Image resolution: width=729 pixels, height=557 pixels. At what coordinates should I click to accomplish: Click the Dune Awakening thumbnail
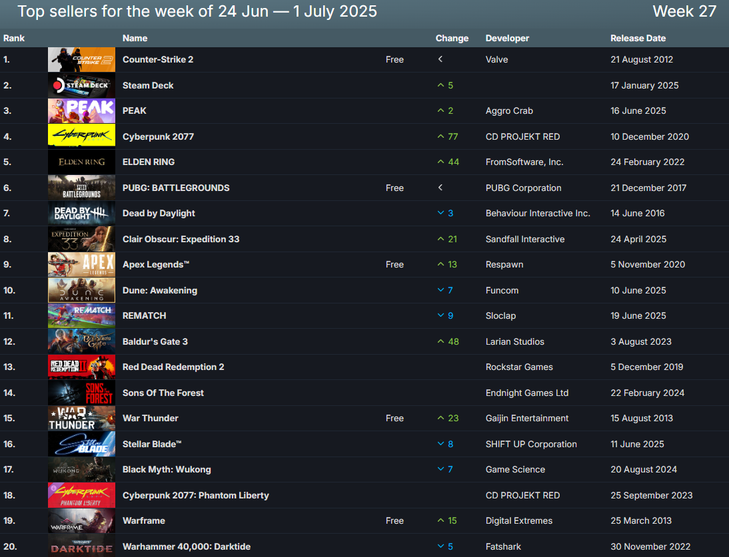pyautogui.click(x=81, y=291)
